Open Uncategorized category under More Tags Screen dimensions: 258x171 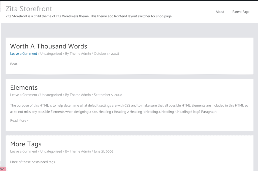(51, 151)
